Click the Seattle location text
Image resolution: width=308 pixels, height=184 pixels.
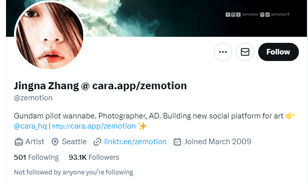pos(74,142)
